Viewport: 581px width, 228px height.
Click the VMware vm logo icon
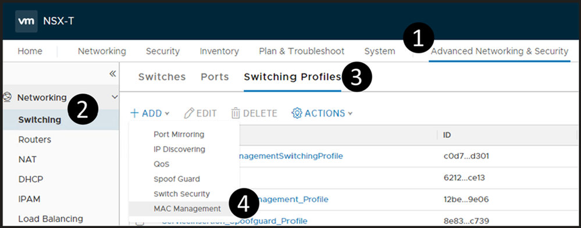click(26, 21)
